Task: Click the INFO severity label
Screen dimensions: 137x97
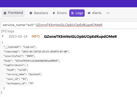Action: (36, 37)
